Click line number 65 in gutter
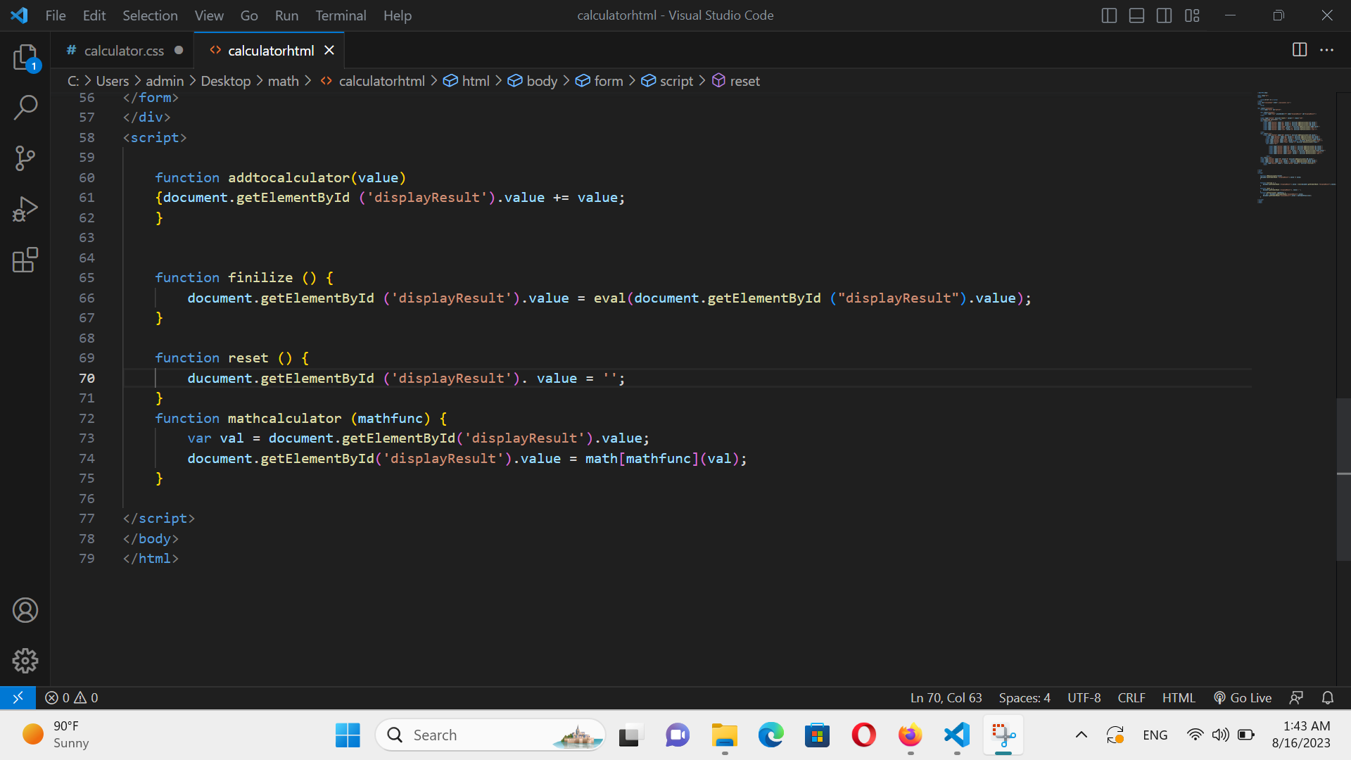 coord(87,278)
